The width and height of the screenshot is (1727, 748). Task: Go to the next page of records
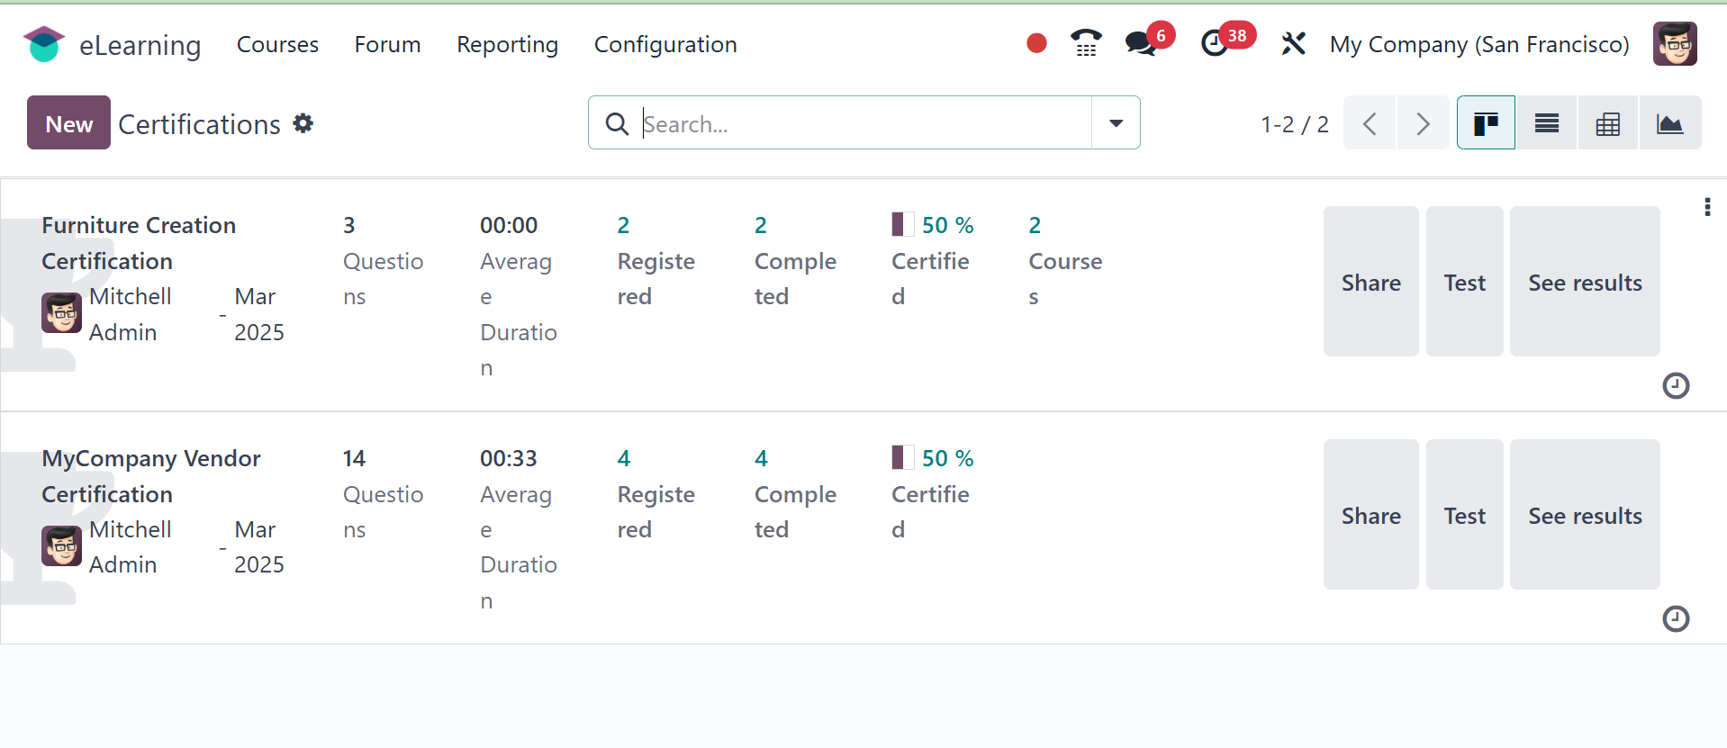pos(1423,122)
